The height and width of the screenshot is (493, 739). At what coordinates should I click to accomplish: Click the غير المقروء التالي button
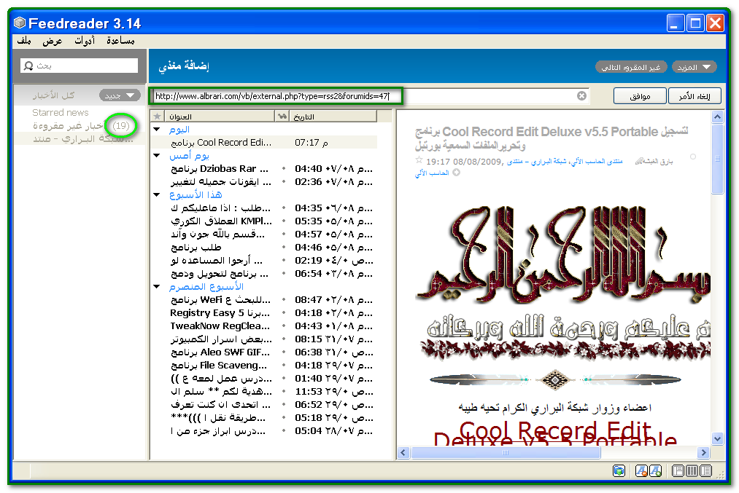[631, 67]
